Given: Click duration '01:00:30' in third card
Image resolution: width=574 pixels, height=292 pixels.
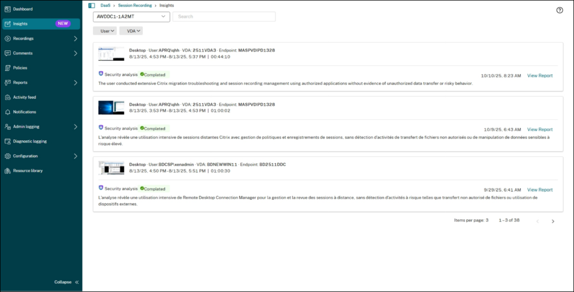Looking at the screenshot, I should 221,171.
